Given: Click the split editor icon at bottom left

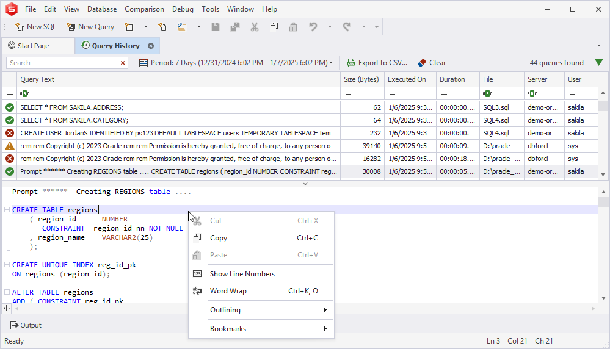Looking at the screenshot, I should [x=7, y=308].
